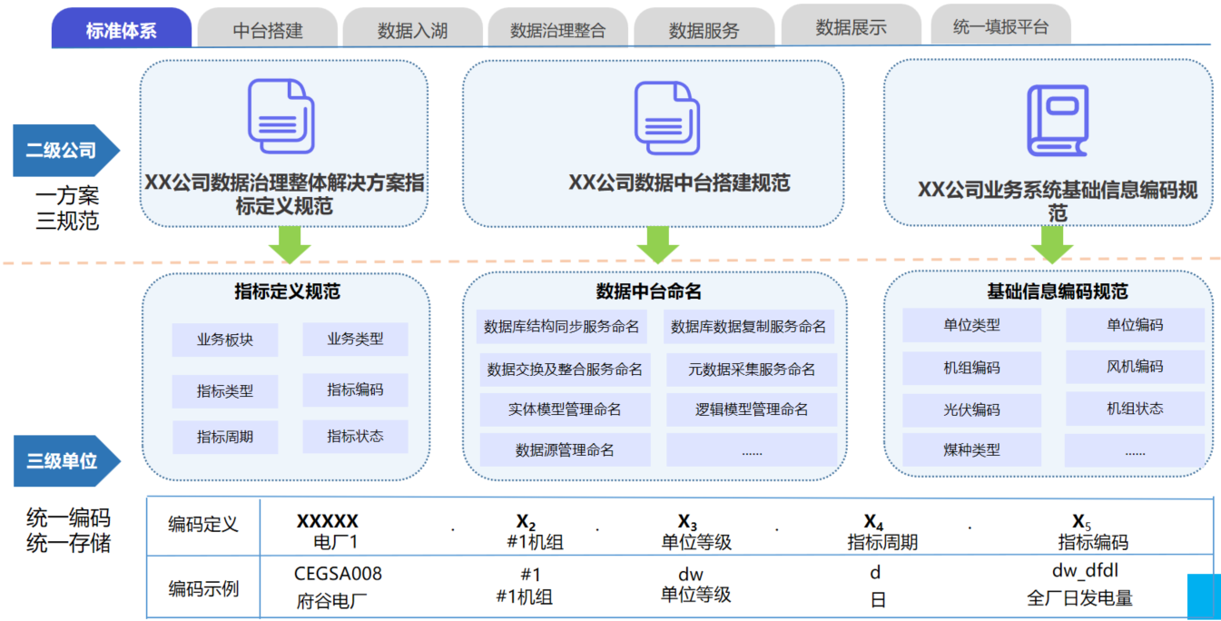Click the X5 code segment
The width and height of the screenshot is (1221, 621).
[x=1081, y=522]
